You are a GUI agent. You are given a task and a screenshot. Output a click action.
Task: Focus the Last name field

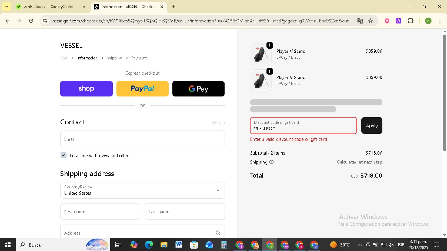coord(185,212)
